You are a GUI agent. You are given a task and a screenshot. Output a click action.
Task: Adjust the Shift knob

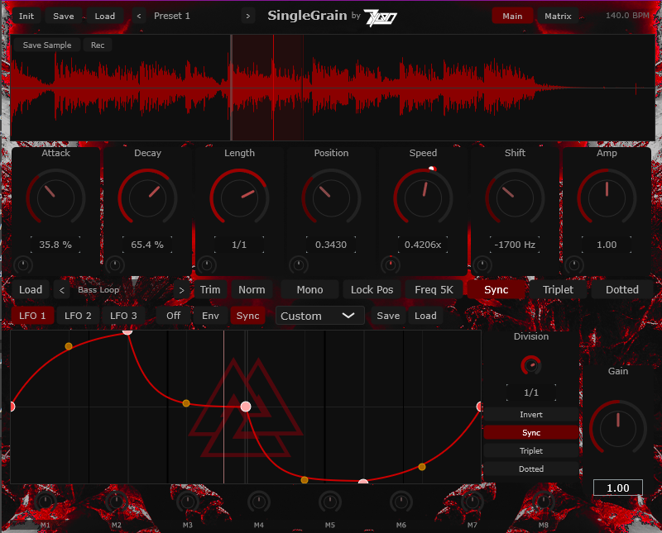(515, 197)
